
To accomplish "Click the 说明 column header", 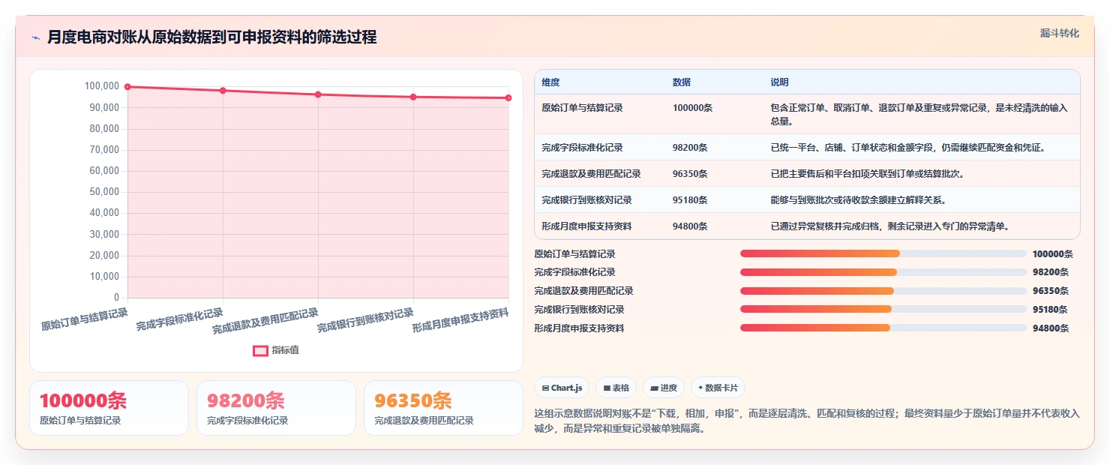I will pyautogui.click(x=779, y=82).
